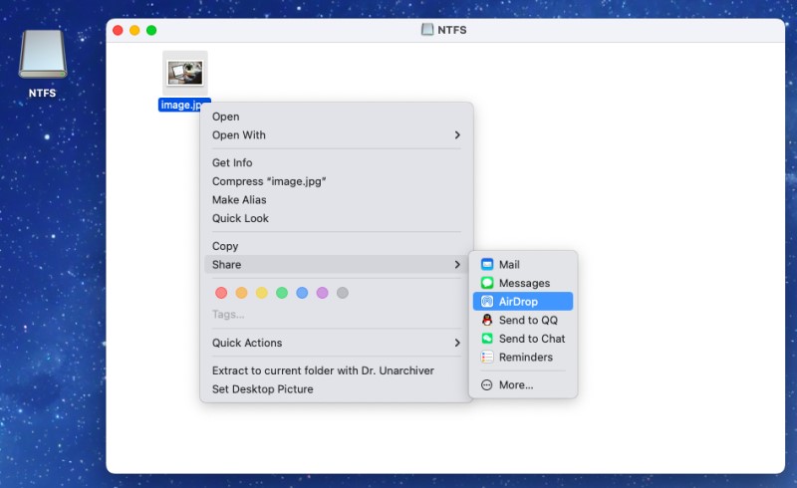The height and width of the screenshot is (488, 797).
Task: Share to Reminders
Action: [523, 357]
